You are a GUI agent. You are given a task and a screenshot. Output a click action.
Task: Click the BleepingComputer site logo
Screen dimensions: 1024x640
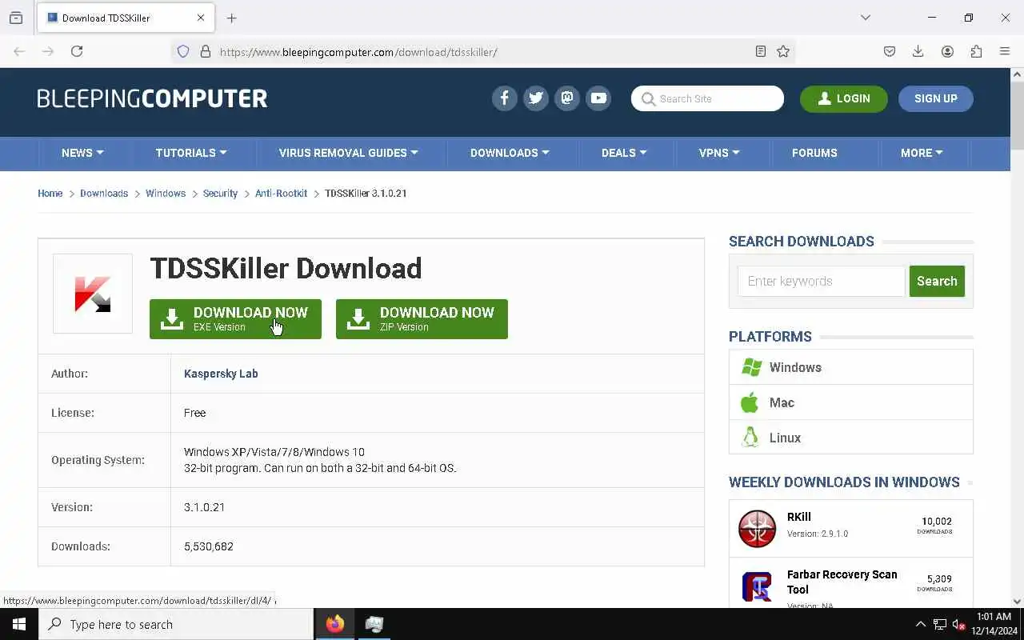pyautogui.click(x=152, y=98)
